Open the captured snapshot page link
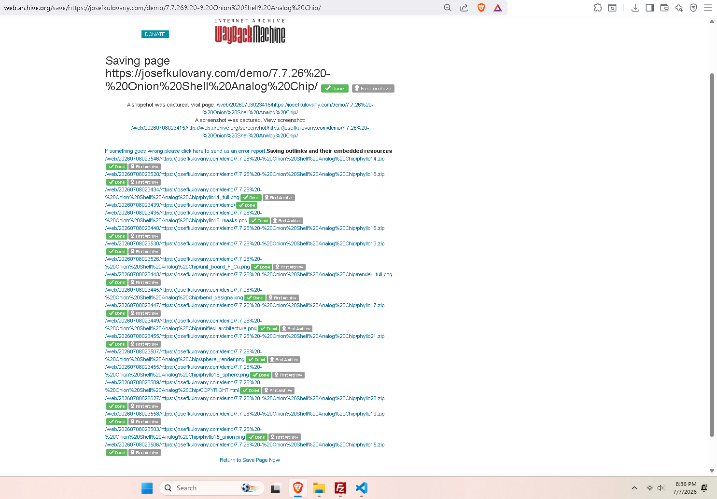This screenshot has width=717, height=499. [251, 108]
